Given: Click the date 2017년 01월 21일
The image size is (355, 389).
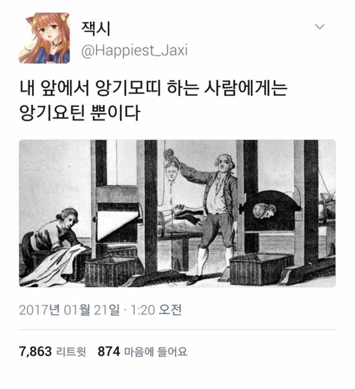Looking at the screenshot, I should click(69, 310).
